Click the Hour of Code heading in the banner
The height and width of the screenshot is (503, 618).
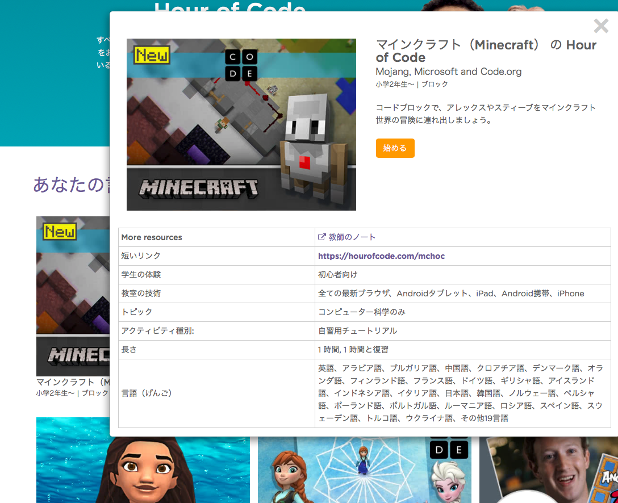230,6
